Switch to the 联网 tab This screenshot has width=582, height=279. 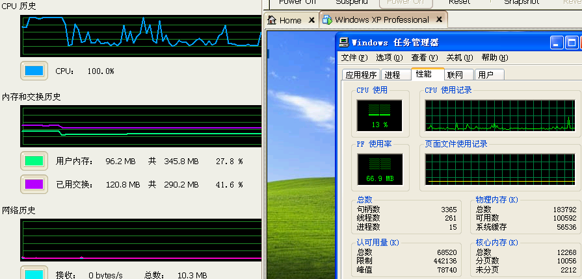pos(458,75)
